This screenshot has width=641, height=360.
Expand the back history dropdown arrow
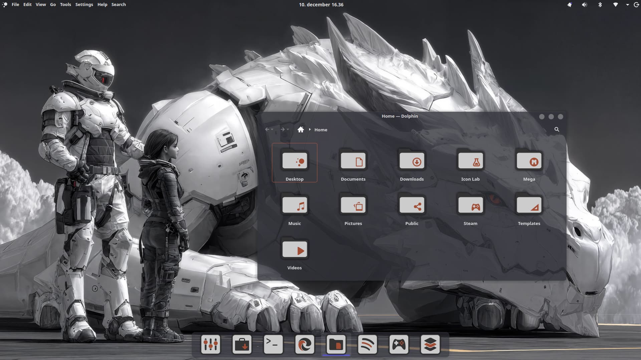click(x=272, y=130)
